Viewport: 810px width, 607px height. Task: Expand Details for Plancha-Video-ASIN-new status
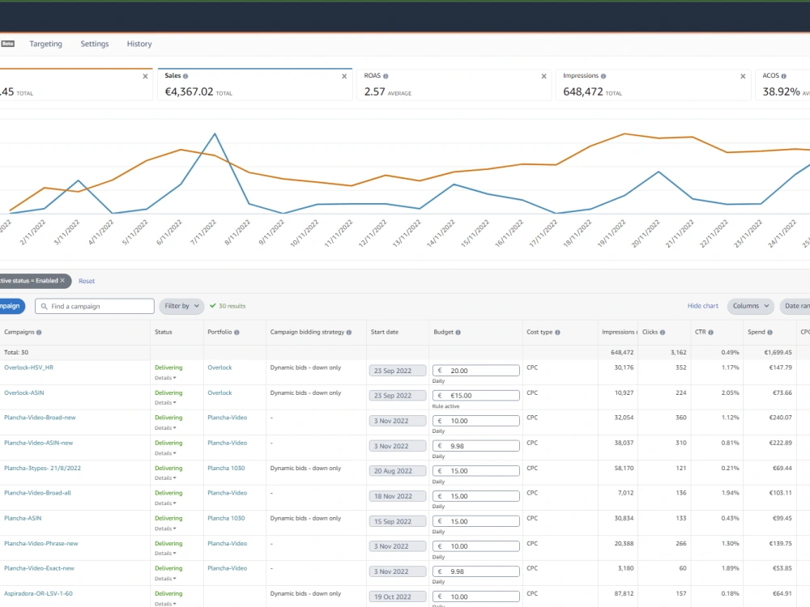(165, 453)
